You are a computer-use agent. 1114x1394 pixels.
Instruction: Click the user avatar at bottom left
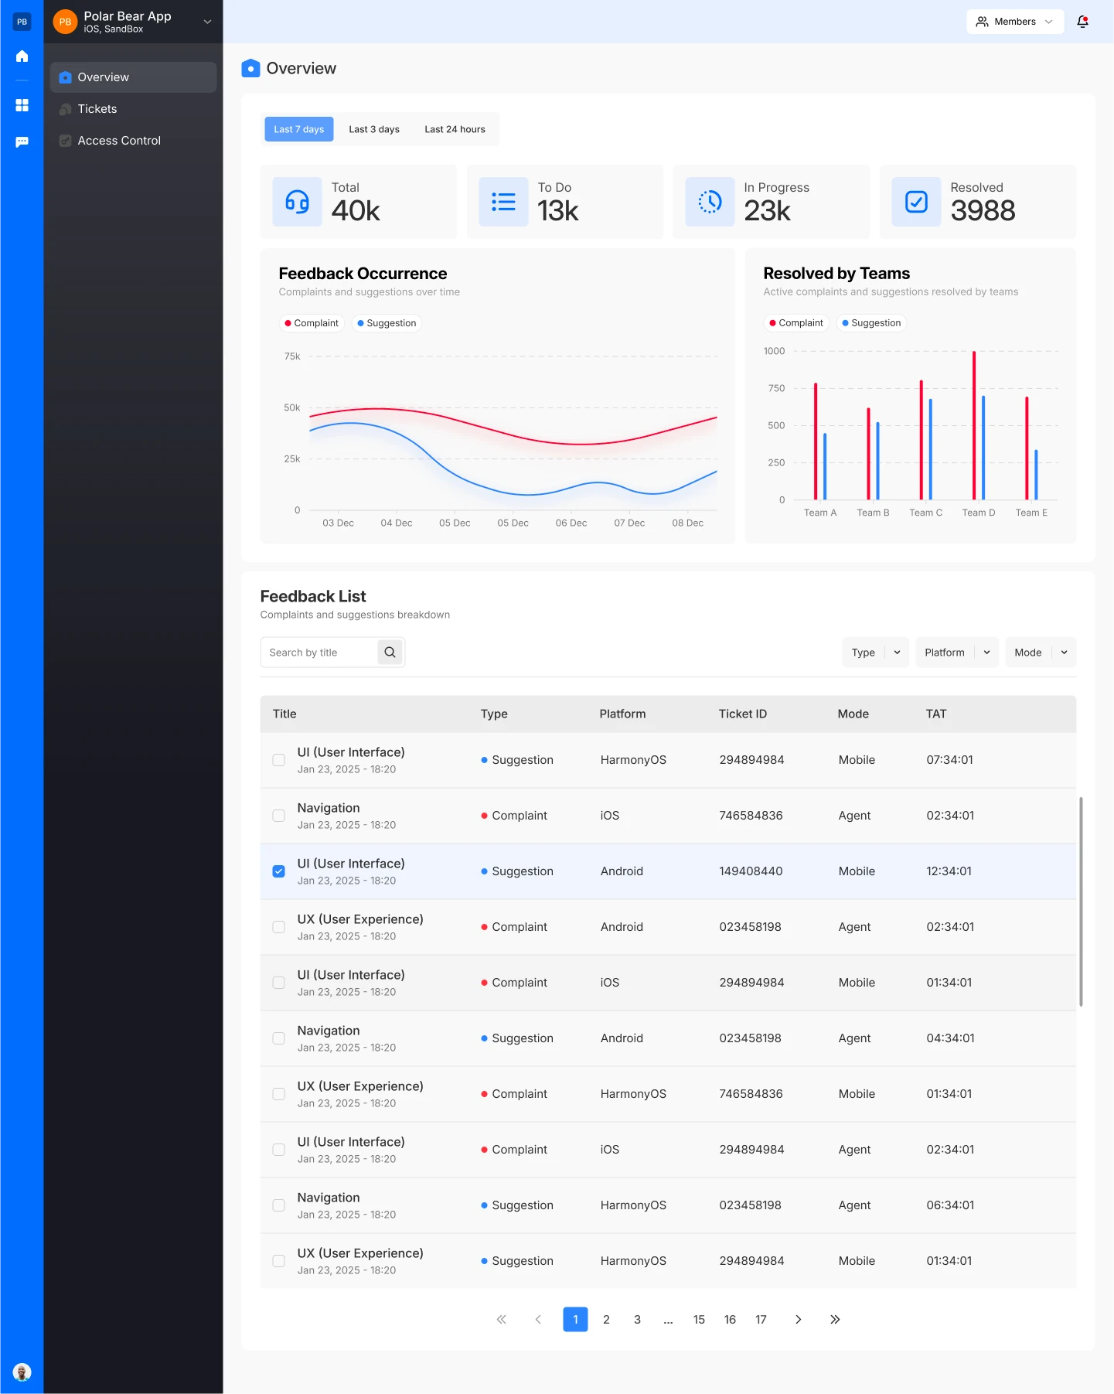click(22, 1372)
